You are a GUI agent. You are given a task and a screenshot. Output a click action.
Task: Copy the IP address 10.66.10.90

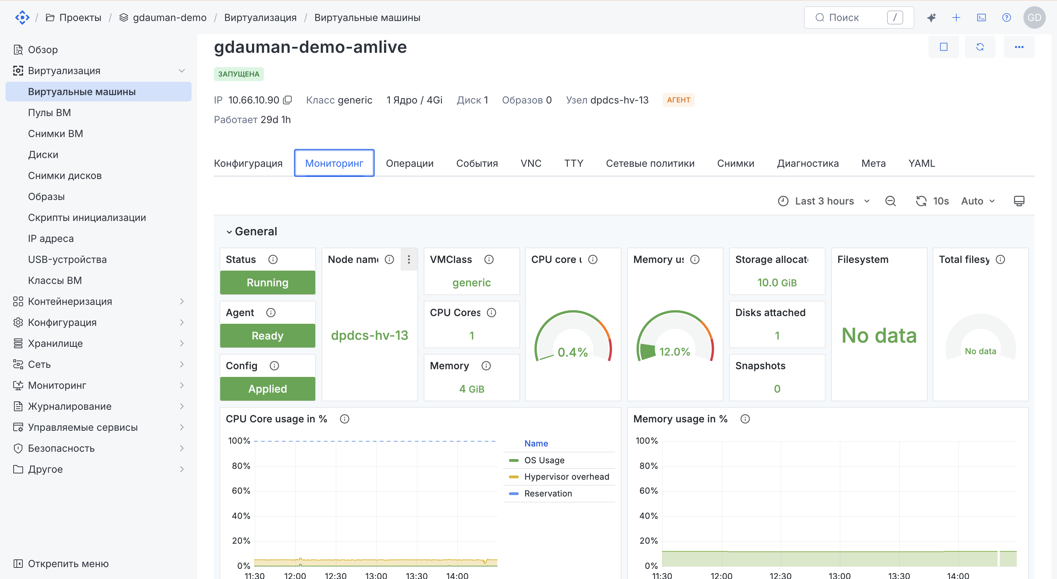tap(288, 100)
